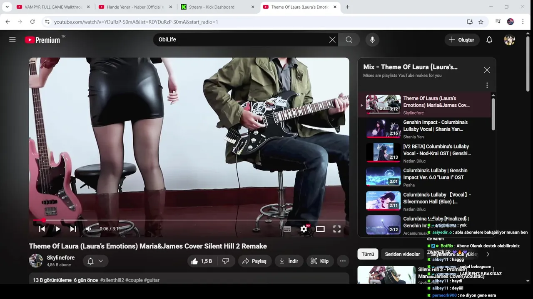
Task: Skip to the next video
Action: coord(73,229)
